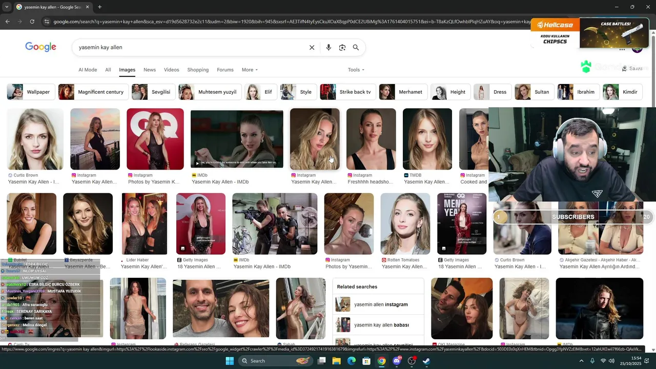656x369 pixels.
Task: Open search by image (Lens) icon
Action: click(x=342, y=48)
